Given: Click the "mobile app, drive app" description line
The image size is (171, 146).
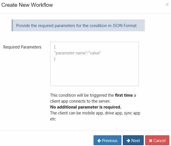Looking at the screenshot, I should pos(95,113).
